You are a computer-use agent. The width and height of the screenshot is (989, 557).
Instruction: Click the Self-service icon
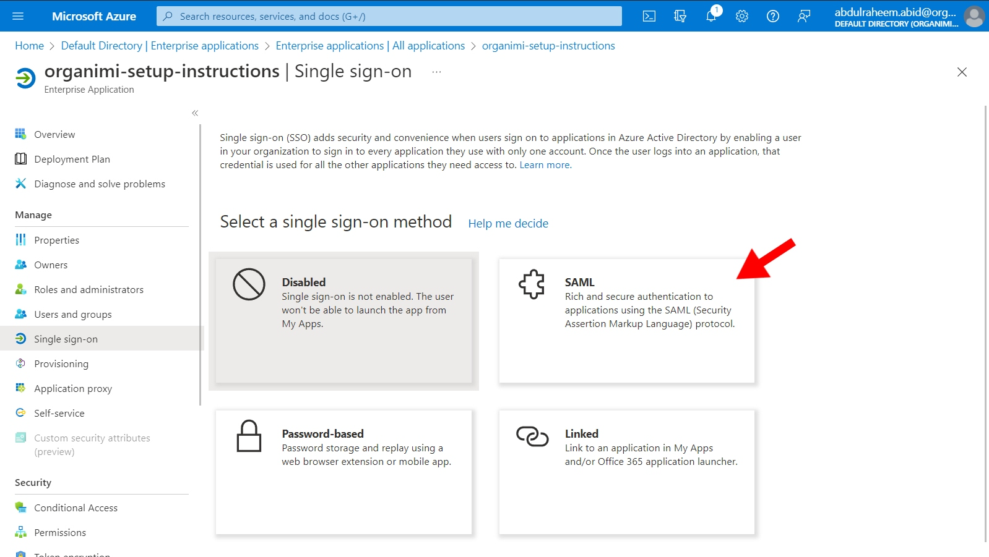pyautogui.click(x=20, y=412)
